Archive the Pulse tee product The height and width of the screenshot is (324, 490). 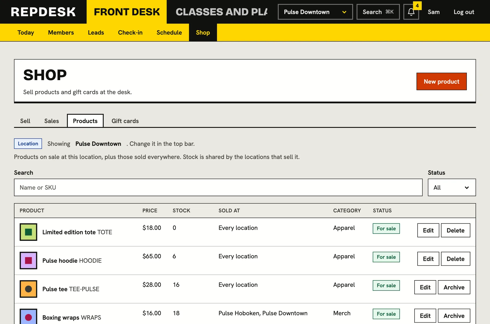click(x=454, y=287)
